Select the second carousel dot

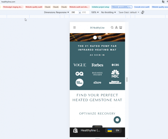(100, 37)
